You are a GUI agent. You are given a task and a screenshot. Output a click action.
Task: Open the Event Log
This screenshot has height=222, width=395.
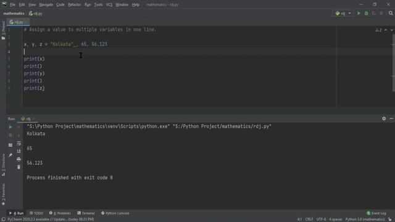click(376, 213)
